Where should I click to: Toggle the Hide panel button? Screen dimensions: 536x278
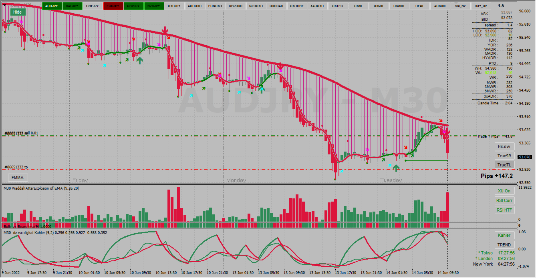pos(18,12)
